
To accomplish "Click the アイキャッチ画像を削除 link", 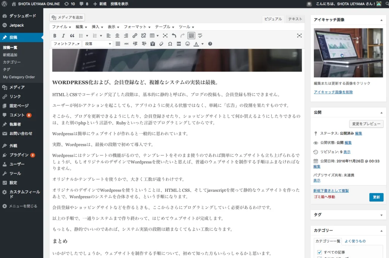I will pos(333,92).
